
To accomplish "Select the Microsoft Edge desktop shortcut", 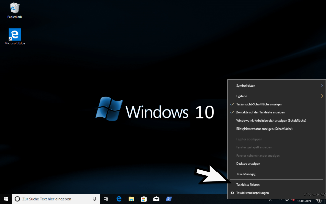I will click(15, 36).
